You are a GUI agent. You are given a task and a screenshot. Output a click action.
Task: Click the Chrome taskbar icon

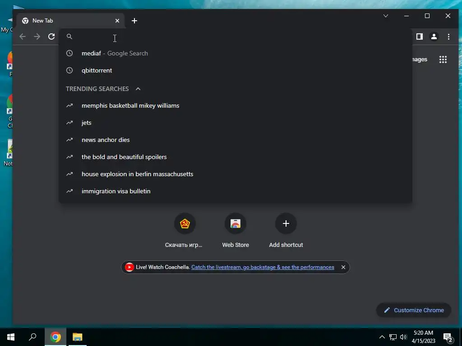click(x=55, y=337)
